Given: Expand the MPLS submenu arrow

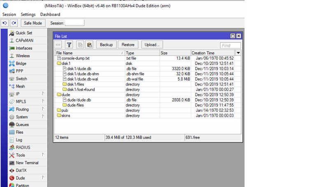Looking at the screenshot, I should [x=43, y=101].
